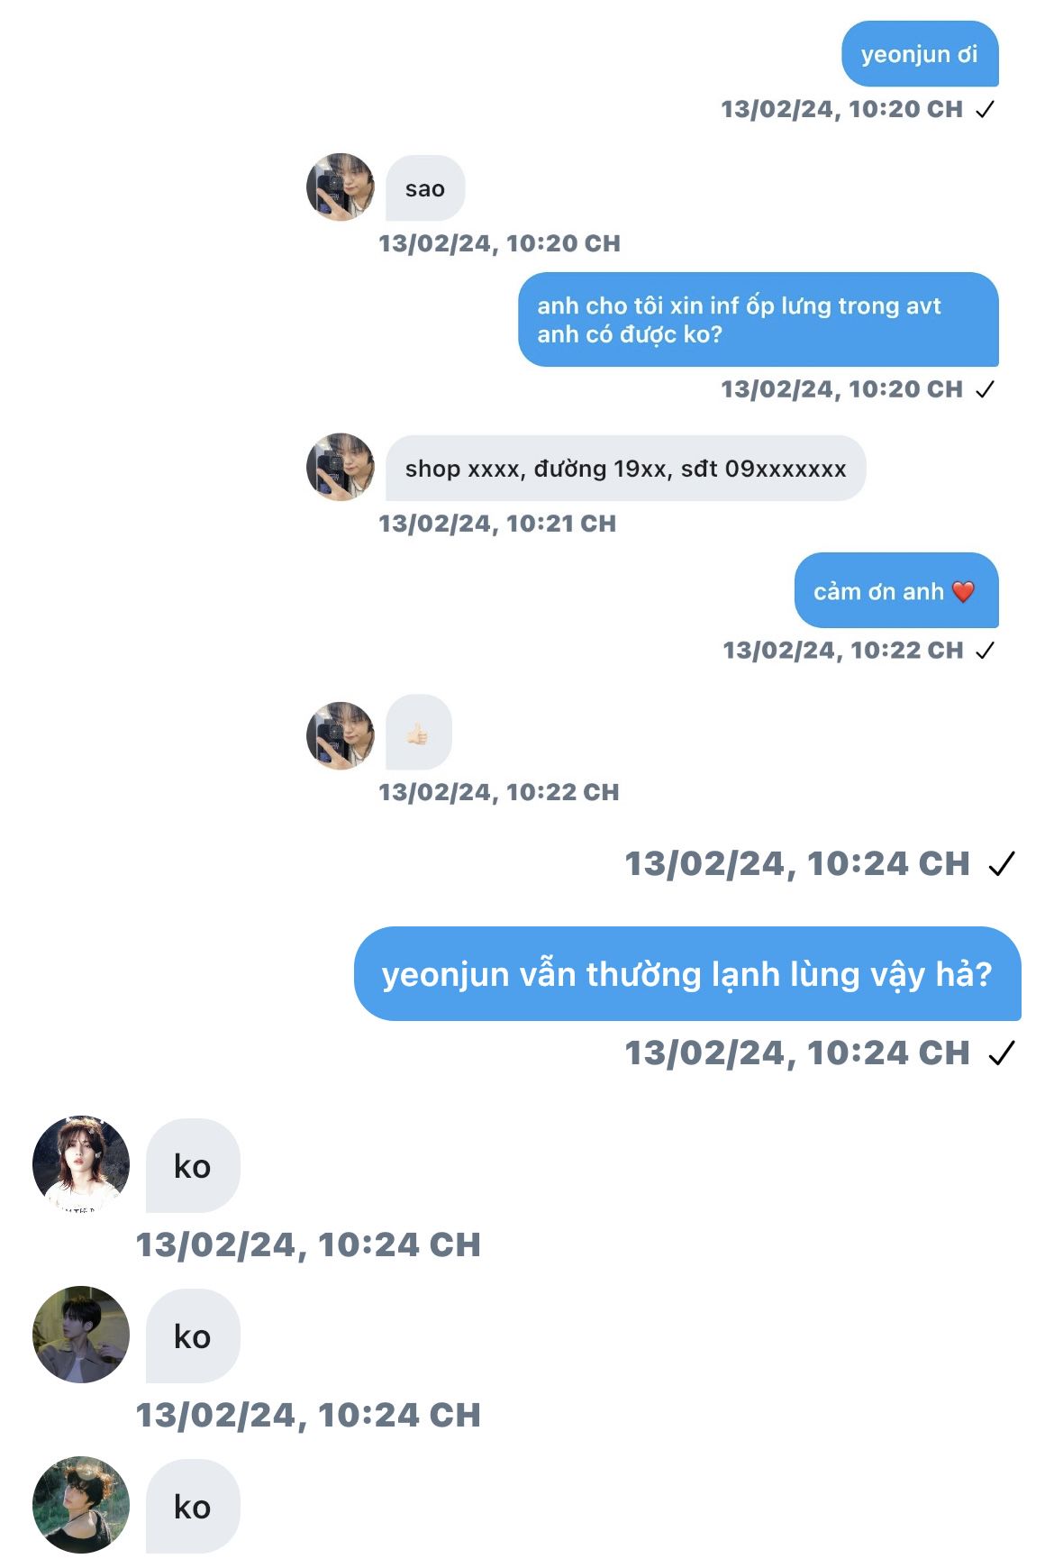
Task: Click the avatar beside the 'sao' message
Action: 341,187
